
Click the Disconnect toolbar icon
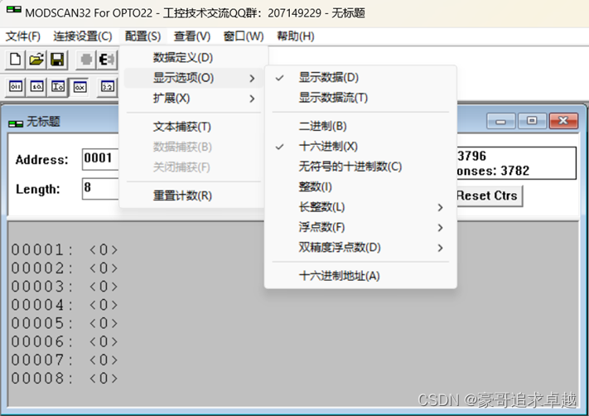(x=107, y=60)
